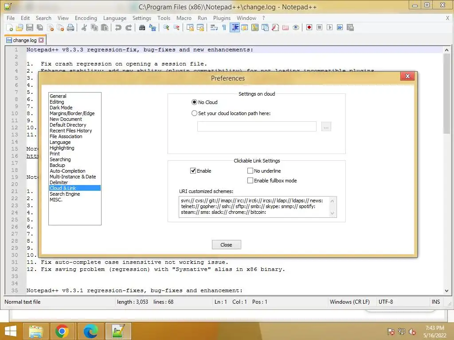Click the muted speaker tray icon
Screen dimensions: 454x340
[412, 332]
